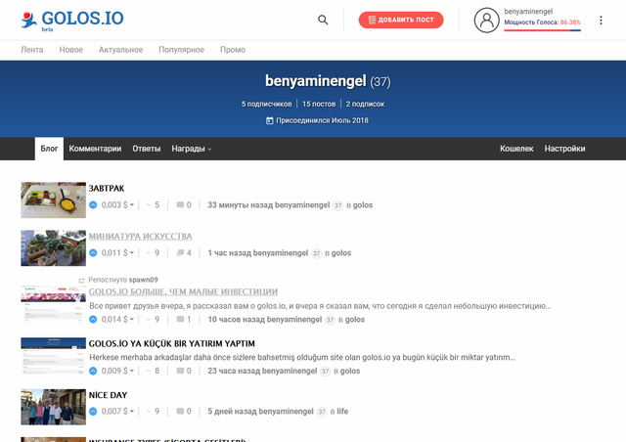Click the Добавить пост button
Screen dimensions: 626x442
401,20
